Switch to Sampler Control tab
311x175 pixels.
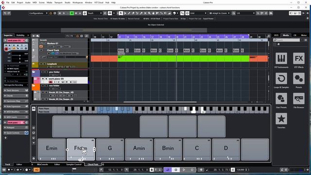74,164
